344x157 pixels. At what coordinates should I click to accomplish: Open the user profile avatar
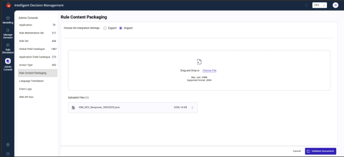[x=335, y=5]
